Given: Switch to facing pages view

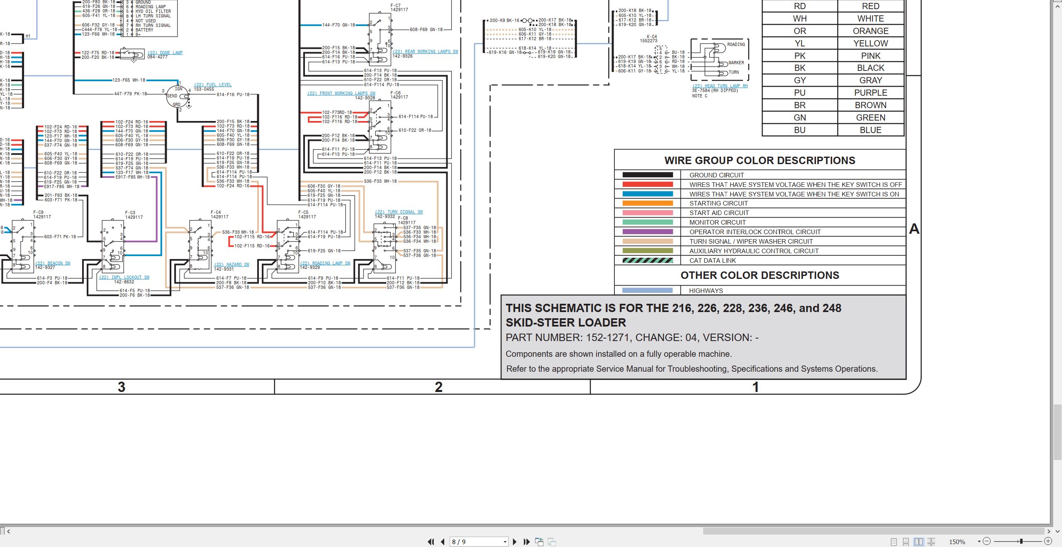Looking at the screenshot, I should click(918, 542).
